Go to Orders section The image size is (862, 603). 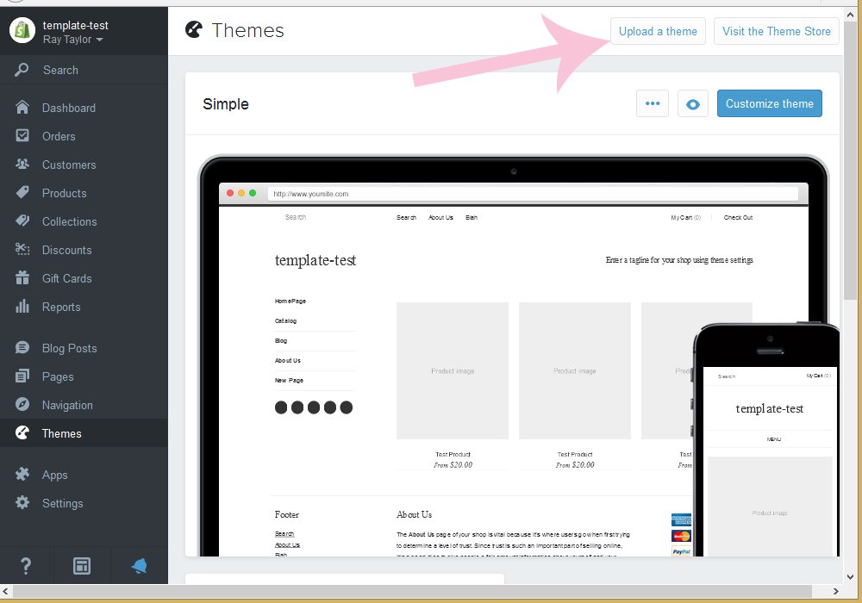pyautogui.click(x=84, y=136)
